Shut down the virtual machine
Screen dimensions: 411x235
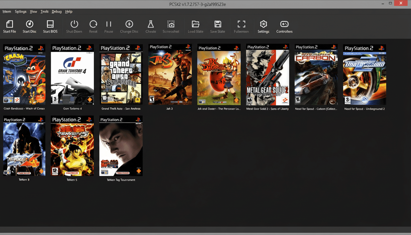click(x=74, y=26)
